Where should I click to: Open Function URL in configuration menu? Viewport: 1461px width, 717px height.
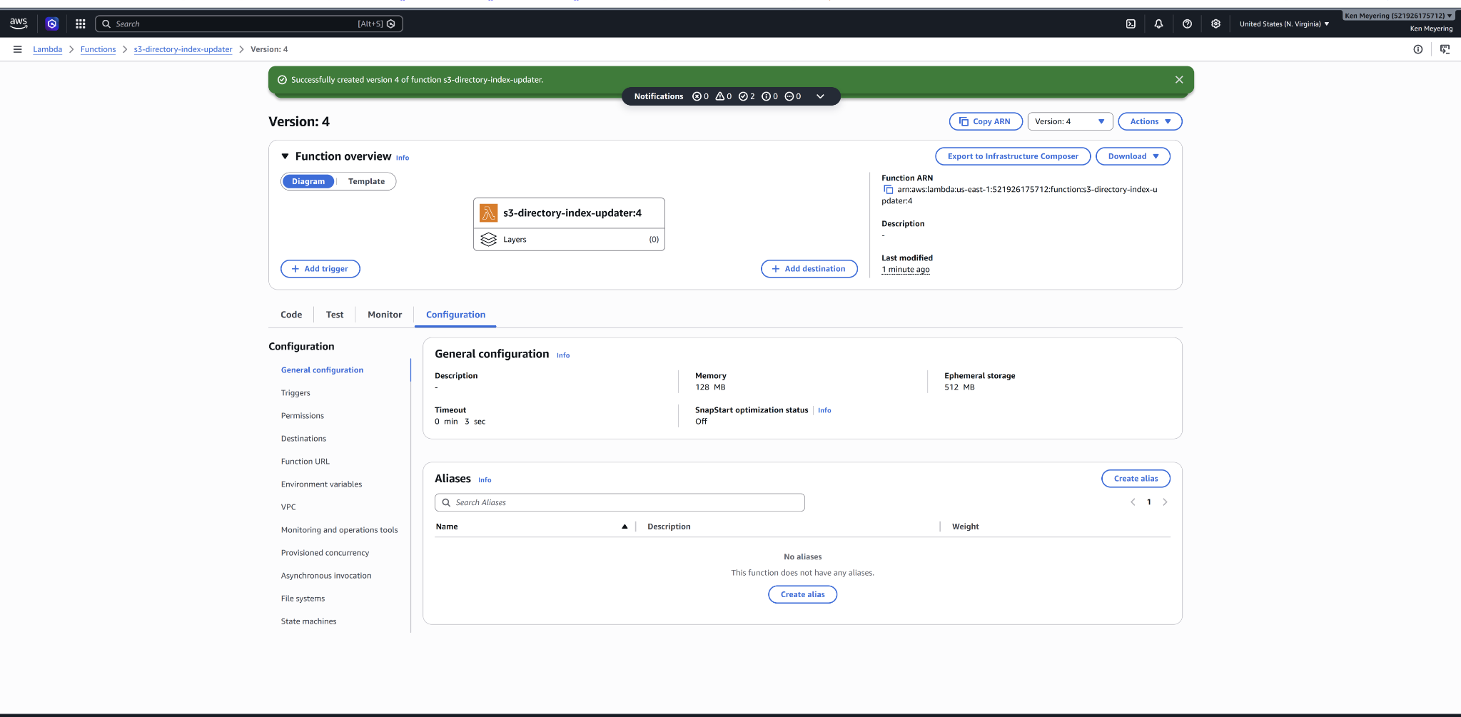tap(305, 462)
